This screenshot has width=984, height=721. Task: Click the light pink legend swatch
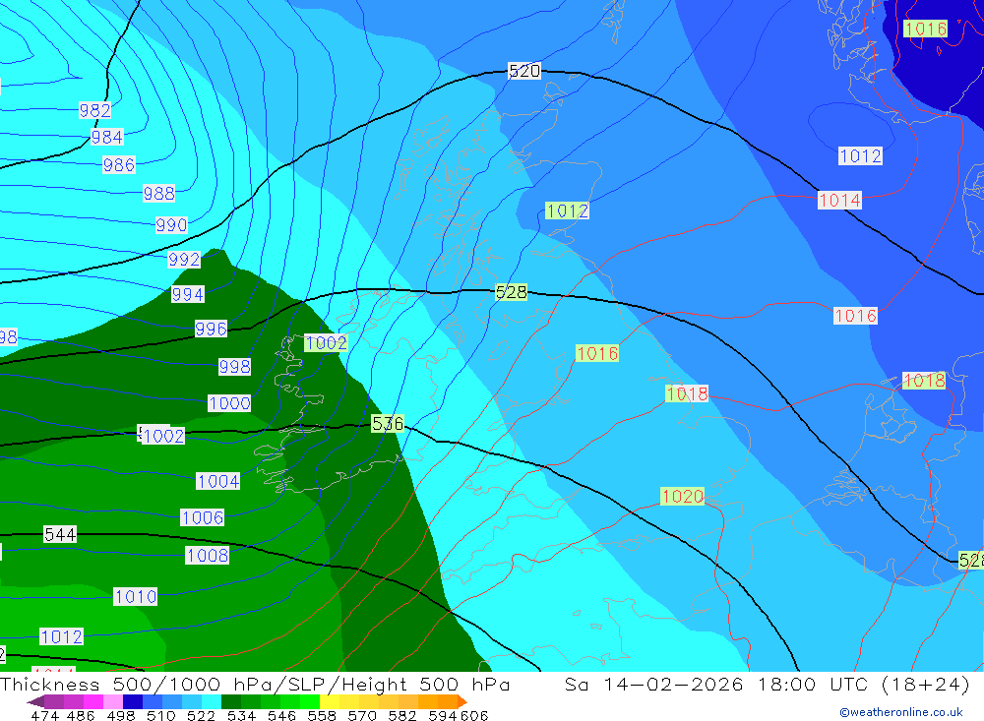pyautogui.click(x=113, y=702)
